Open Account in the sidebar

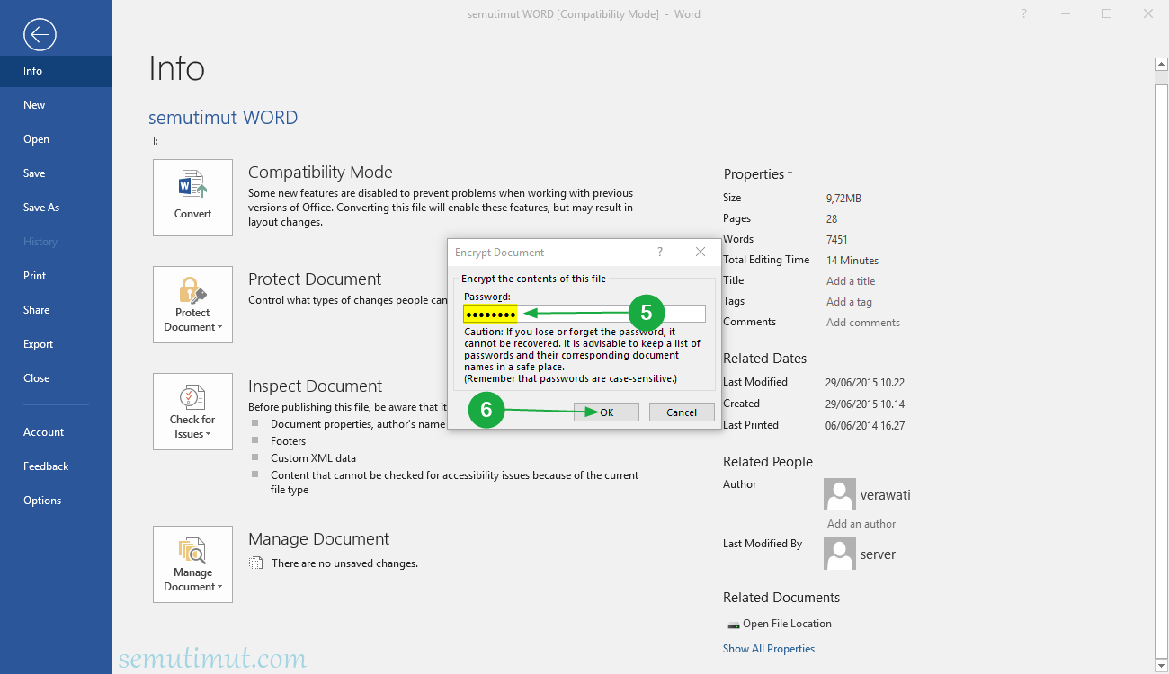point(56,432)
